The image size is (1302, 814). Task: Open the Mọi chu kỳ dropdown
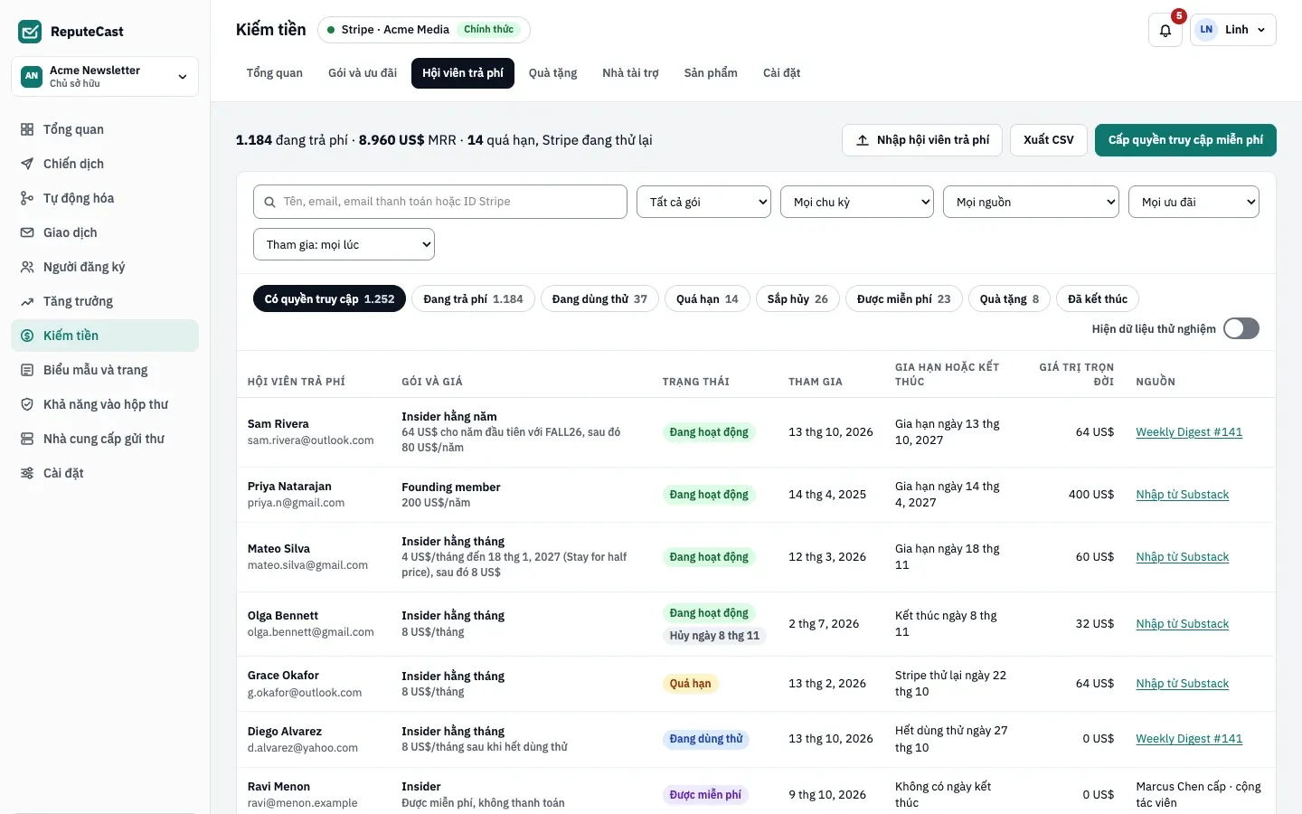[856, 202]
